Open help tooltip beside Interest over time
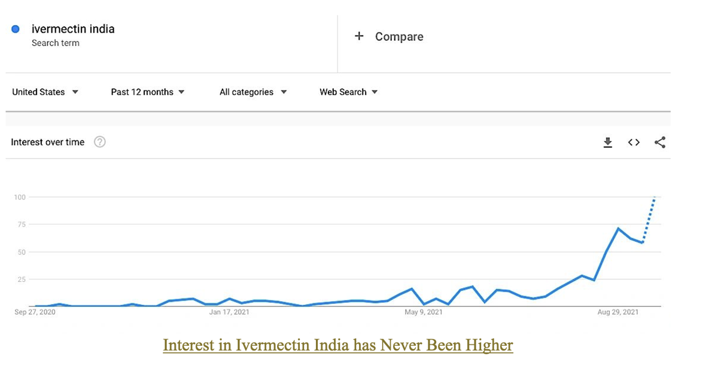Image resolution: width=718 pixels, height=377 pixels. (100, 142)
